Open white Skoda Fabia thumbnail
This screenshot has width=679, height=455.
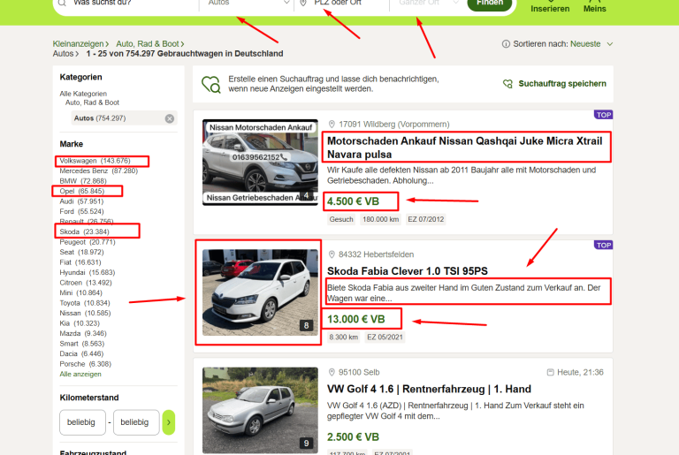[260, 292]
